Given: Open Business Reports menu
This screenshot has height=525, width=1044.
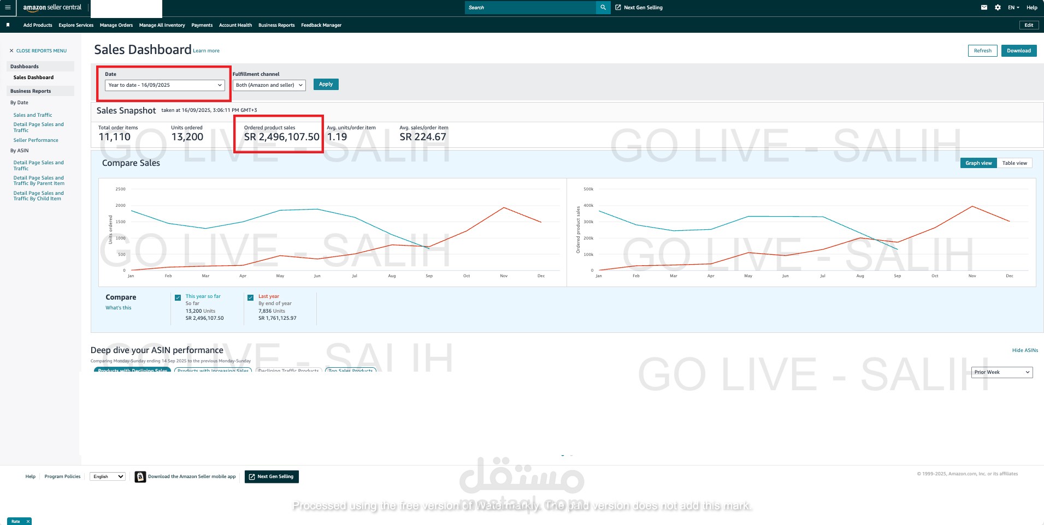Looking at the screenshot, I should pos(276,25).
